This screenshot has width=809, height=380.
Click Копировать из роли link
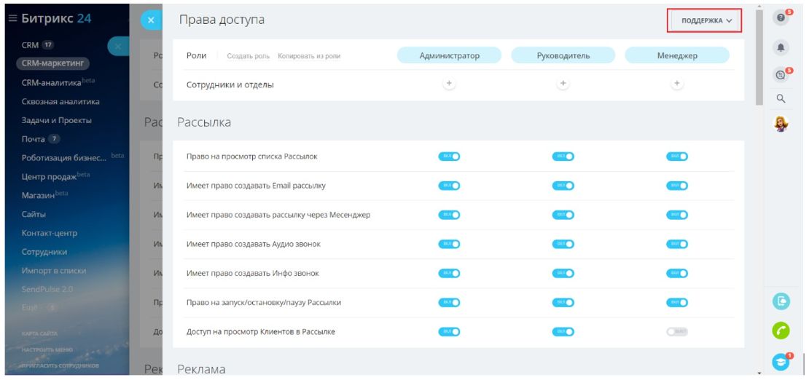(309, 56)
